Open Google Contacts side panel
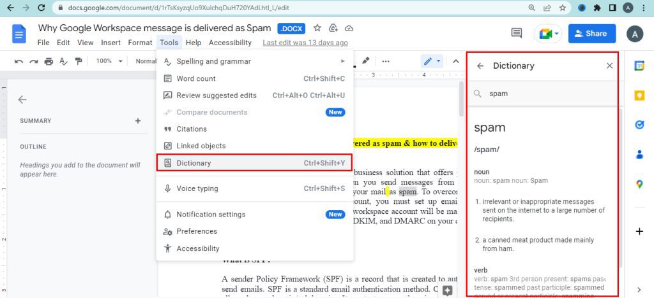Image resolution: width=654 pixels, height=298 pixels. tap(639, 155)
